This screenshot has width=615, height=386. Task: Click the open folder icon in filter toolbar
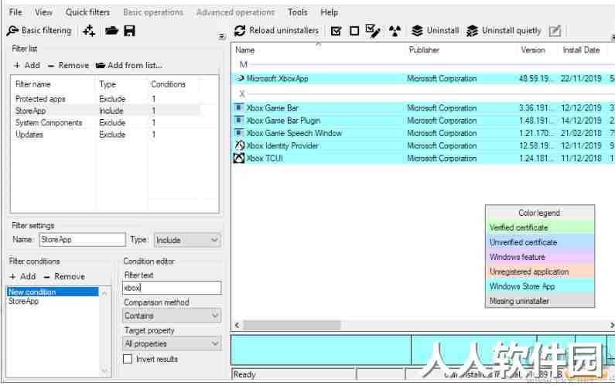point(111,31)
